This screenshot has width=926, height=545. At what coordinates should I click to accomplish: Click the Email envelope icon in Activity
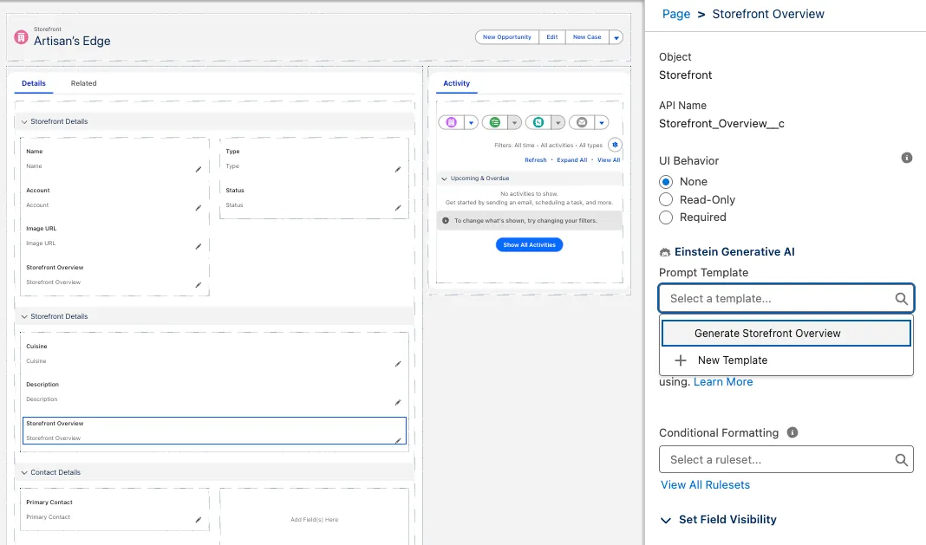click(582, 123)
